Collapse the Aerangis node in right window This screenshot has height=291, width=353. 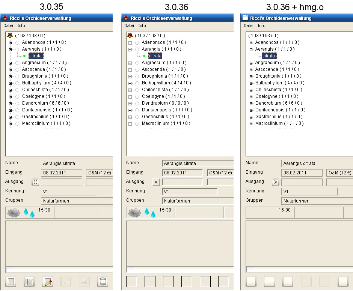pos(251,49)
